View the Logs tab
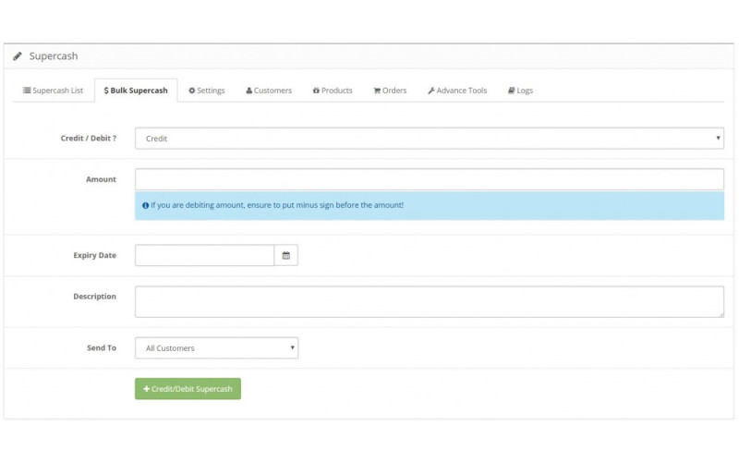 tap(520, 91)
